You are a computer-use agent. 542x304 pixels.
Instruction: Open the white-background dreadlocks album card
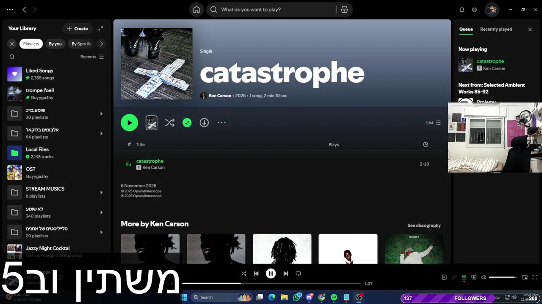[x=282, y=249]
